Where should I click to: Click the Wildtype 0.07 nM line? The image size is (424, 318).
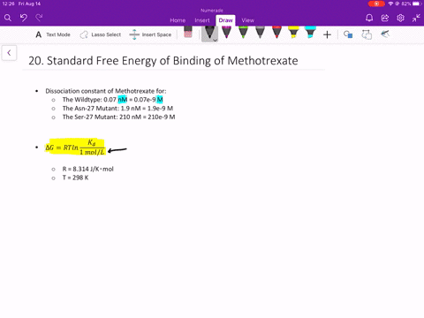(112, 100)
